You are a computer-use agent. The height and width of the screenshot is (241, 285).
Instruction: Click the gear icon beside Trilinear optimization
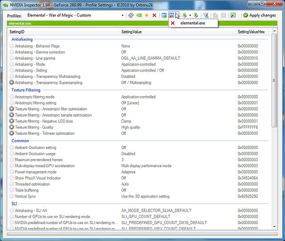[12, 133]
